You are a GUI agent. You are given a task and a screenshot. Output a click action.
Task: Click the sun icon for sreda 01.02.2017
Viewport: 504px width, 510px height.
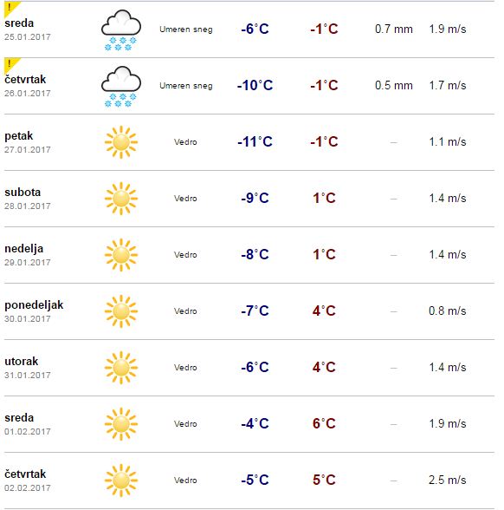[121, 424]
